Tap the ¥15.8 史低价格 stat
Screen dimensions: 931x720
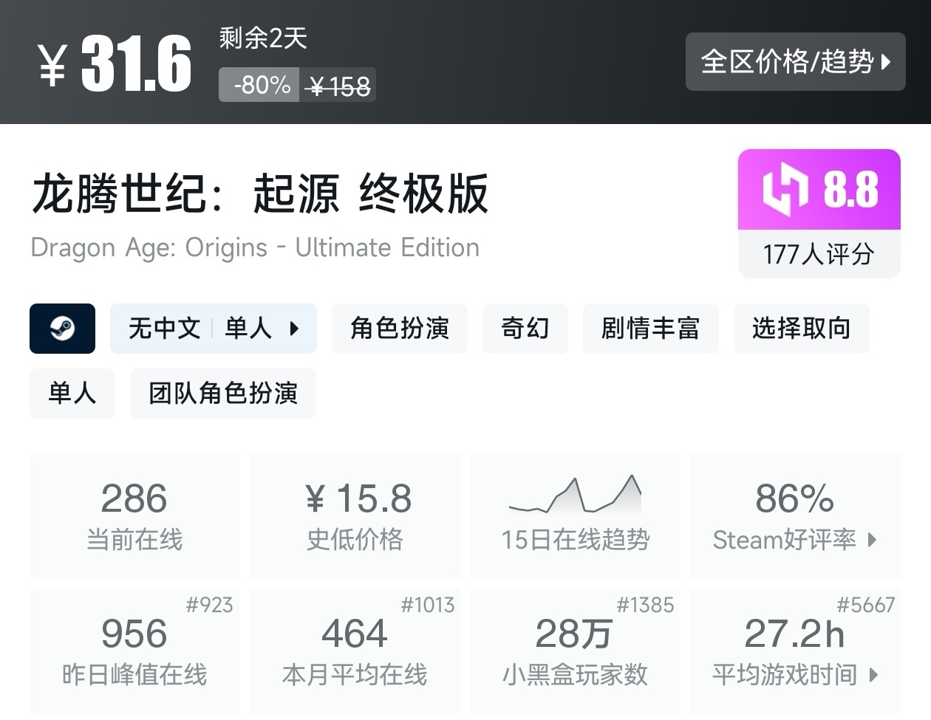[x=355, y=516]
